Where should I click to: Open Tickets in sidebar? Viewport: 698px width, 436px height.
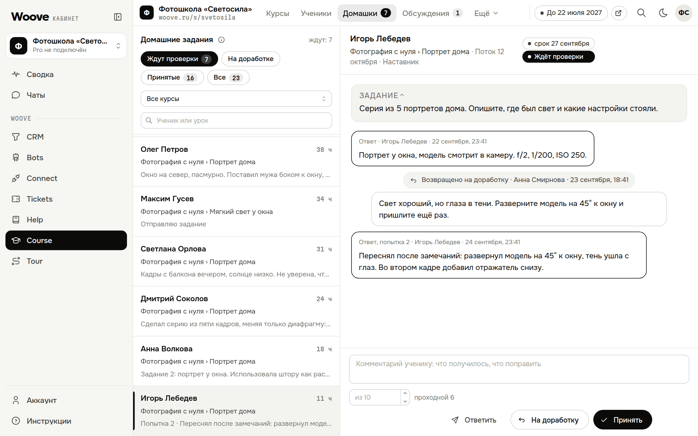[x=66, y=199]
